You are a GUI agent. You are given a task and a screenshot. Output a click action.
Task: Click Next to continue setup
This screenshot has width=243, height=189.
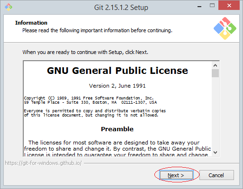tap(176, 175)
